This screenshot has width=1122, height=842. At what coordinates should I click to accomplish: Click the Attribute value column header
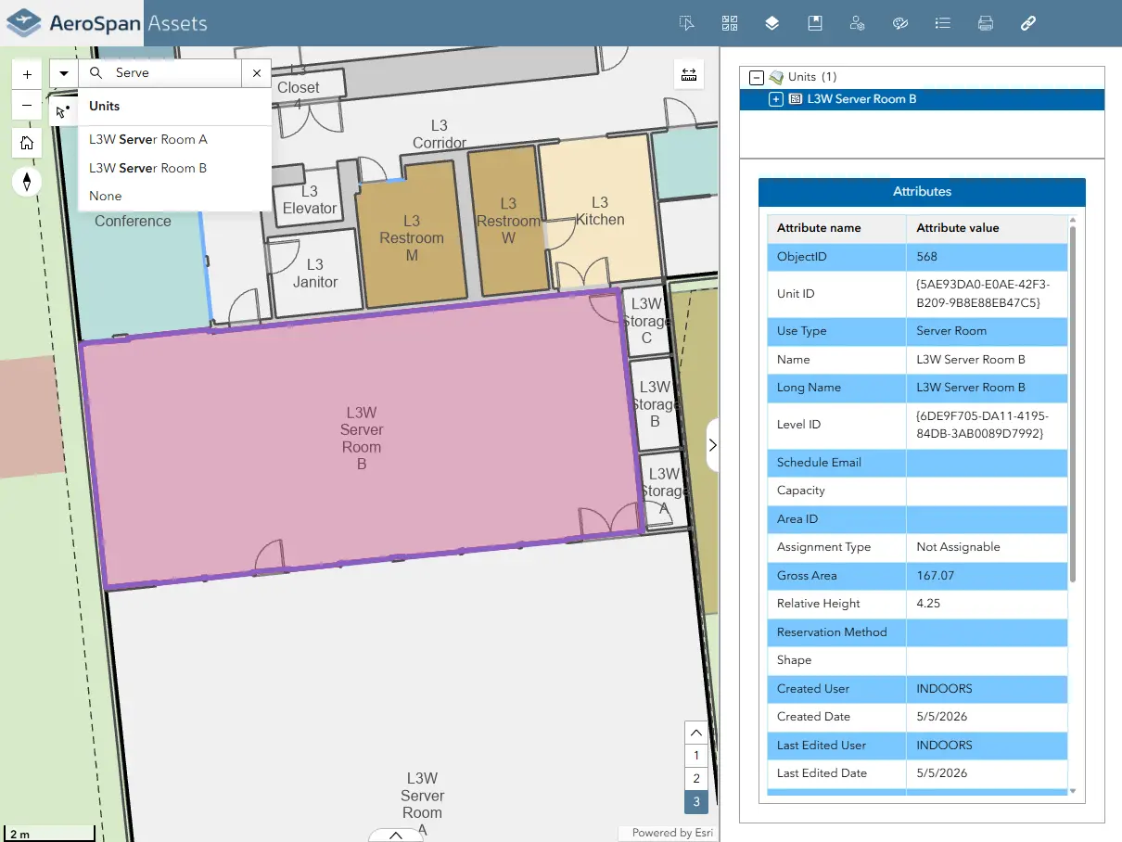click(987, 228)
